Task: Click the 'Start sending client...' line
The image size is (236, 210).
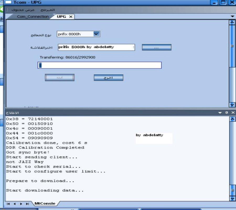Action: tap(42, 157)
